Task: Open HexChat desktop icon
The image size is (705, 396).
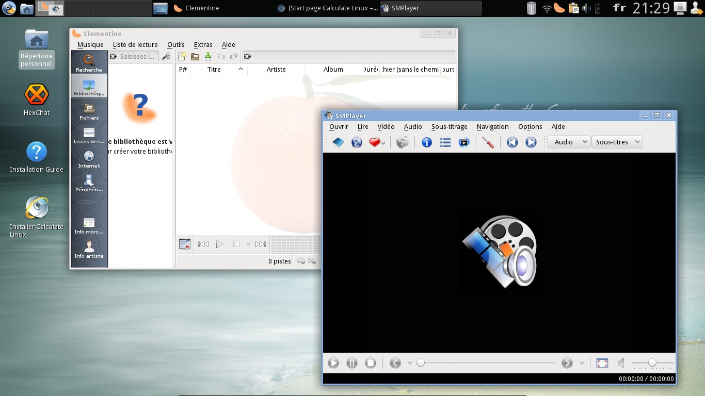Action: (37, 101)
